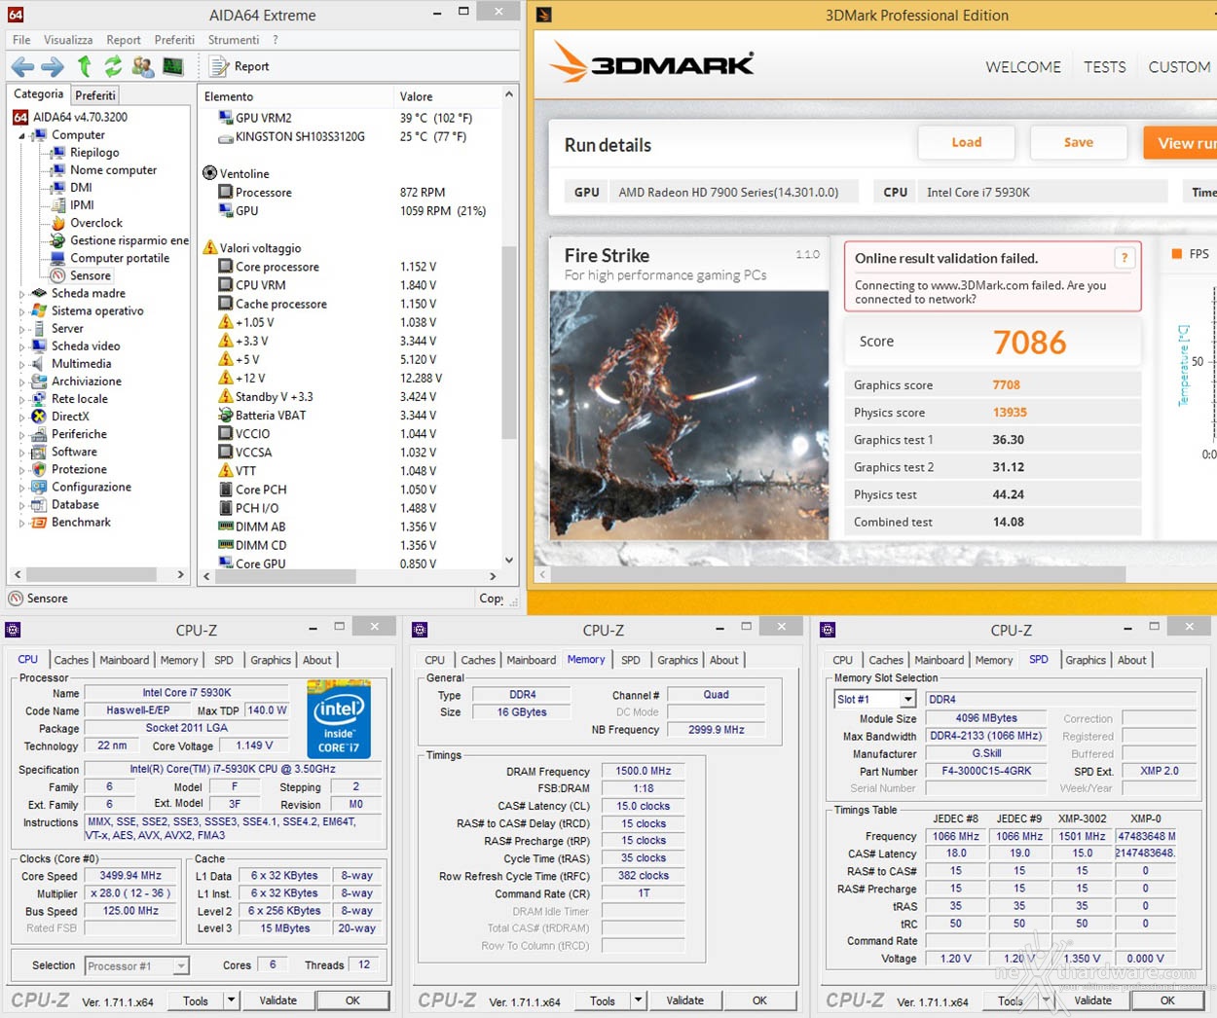Click the Ventoline fan icon
Image resolution: width=1217 pixels, height=1018 pixels.
point(209,173)
